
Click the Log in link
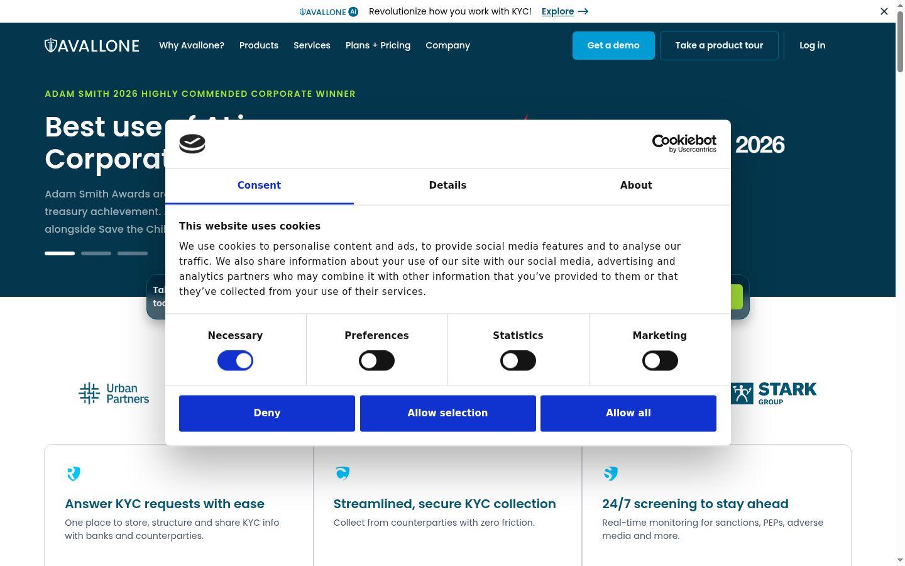pos(813,45)
